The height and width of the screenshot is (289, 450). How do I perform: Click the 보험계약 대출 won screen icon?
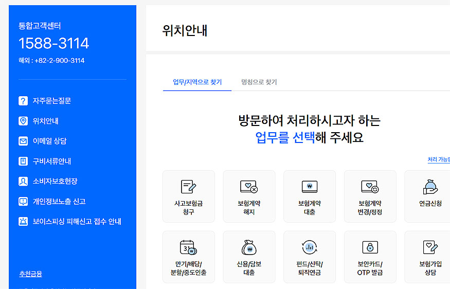(x=310, y=187)
